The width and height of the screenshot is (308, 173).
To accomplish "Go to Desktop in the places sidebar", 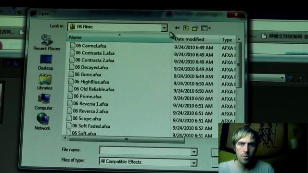I will [46, 62].
